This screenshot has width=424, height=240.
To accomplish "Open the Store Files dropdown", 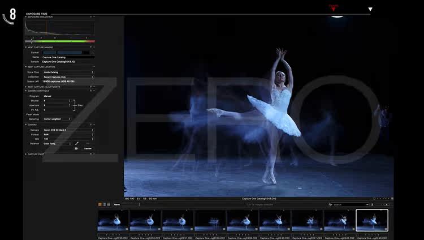I will 68,72.
